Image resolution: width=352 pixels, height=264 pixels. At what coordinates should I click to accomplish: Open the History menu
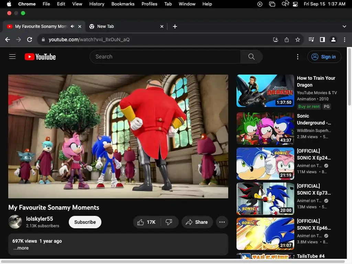(97, 4)
